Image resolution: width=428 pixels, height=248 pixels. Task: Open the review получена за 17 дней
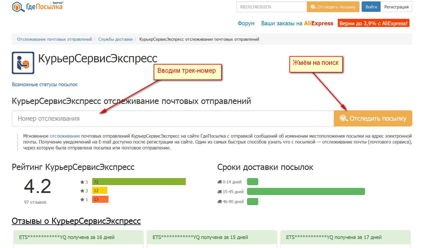334,237
